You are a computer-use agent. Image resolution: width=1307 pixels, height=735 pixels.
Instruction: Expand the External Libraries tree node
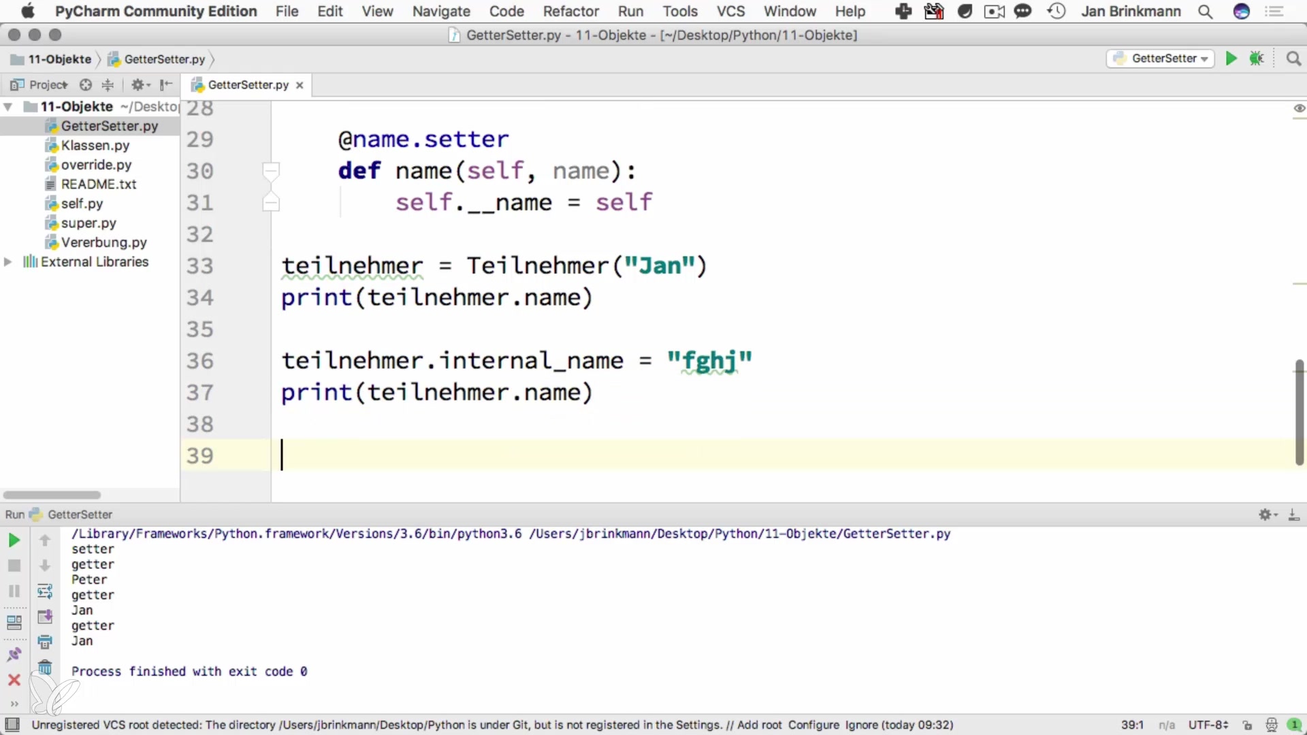[x=8, y=262]
